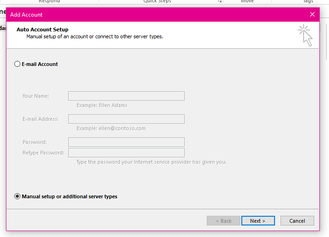Click Next to continue setup

[x=258, y=221]
